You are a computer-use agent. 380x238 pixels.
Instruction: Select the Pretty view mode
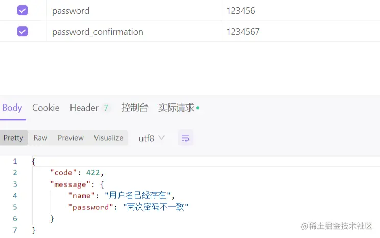(x=14, y=138)
